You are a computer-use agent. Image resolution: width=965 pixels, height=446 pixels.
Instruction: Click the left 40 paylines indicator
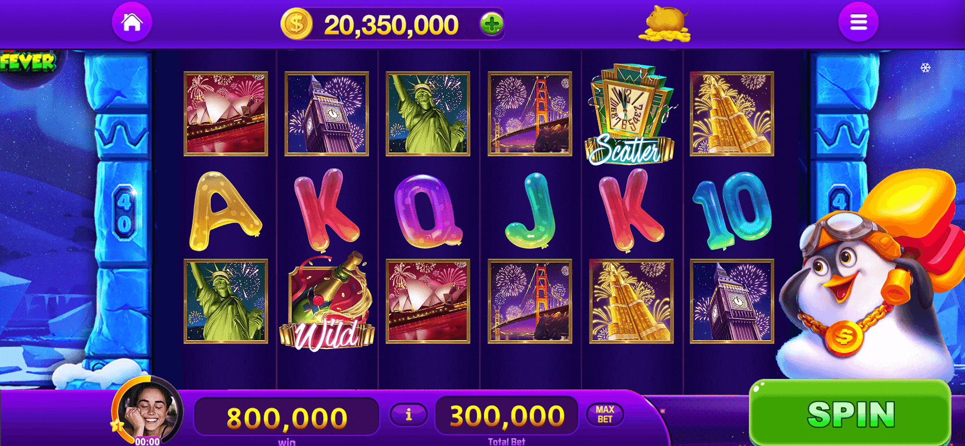tap(124, 212)
